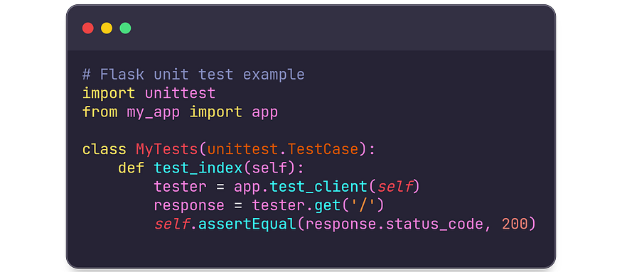This screenshot has width=622, height=272.
Task: Click the 'class' keyword
Action: [x=104, y=149]
